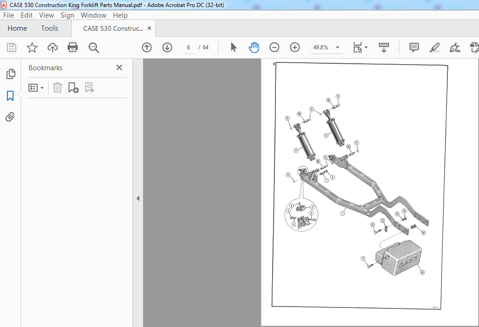Add a comment sticky note
The height and width of the screenshot is (327, 479).
(x=414, y=47)
